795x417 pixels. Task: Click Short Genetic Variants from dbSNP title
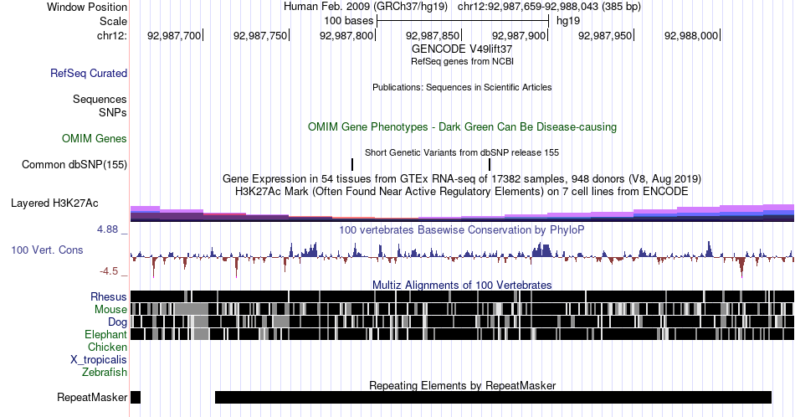(x=462, y=152)
